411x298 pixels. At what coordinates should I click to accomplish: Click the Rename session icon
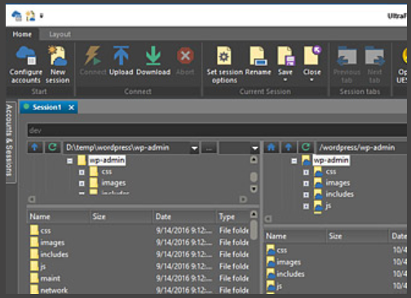point(258,56)
